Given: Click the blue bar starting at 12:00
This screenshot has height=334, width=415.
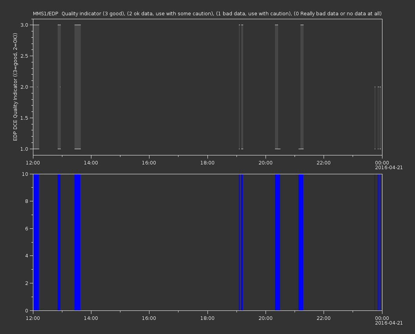Looking at the screenshot, I should [x=36, y=242].
